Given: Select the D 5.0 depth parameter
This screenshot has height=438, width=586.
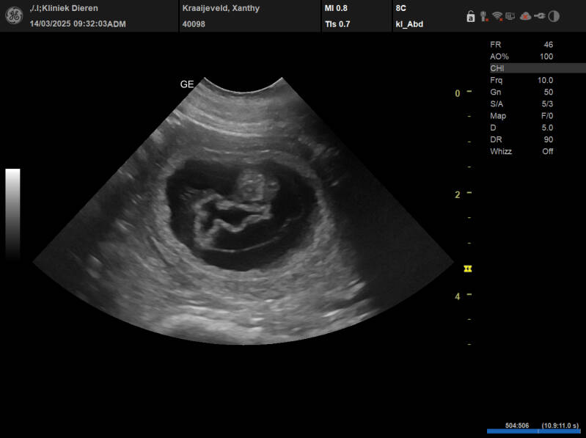Looking at the screenshot, I should pyautogui.click(x=521, y=128).
